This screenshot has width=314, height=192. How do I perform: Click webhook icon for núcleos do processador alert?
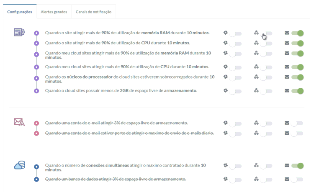click(x=256, y=77)
